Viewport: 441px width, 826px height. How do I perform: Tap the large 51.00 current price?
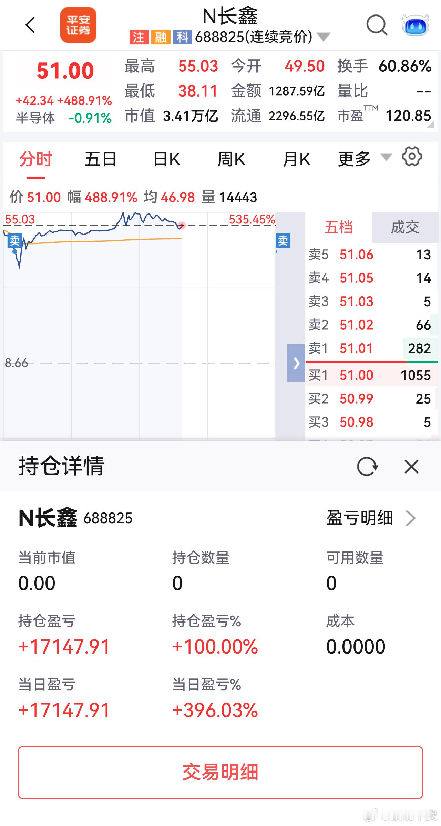pos(65,71)
